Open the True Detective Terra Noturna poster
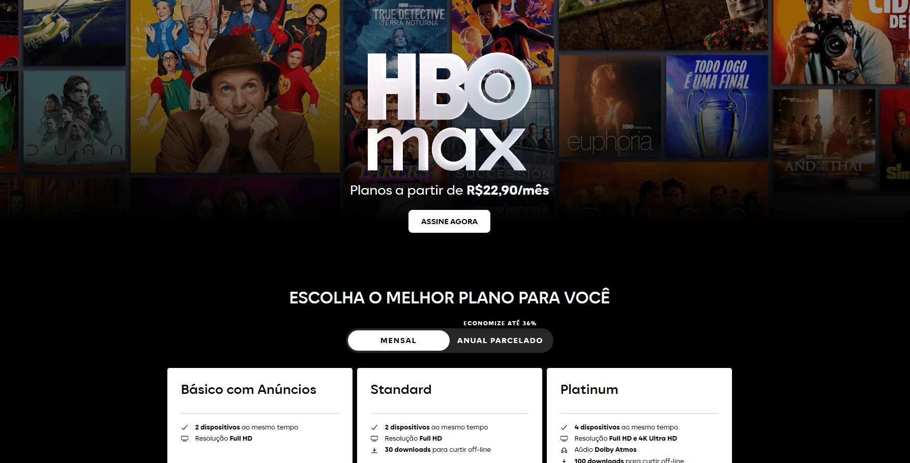Screen dimensions: 910x463 tap(396, 41)
